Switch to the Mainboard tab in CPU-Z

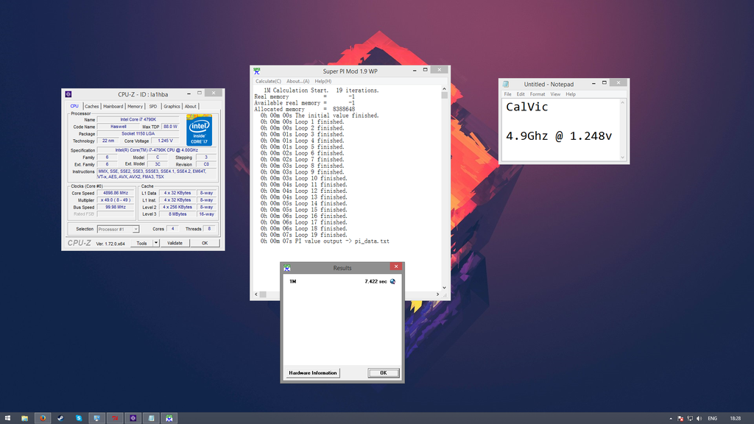click(113, 107)
